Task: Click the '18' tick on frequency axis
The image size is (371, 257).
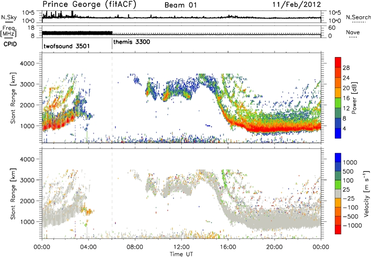Action: (31, 28)
